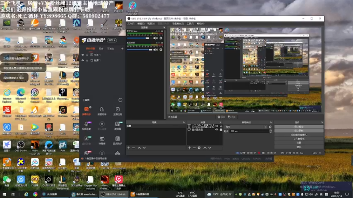Move scene down with the arrow

144,148
